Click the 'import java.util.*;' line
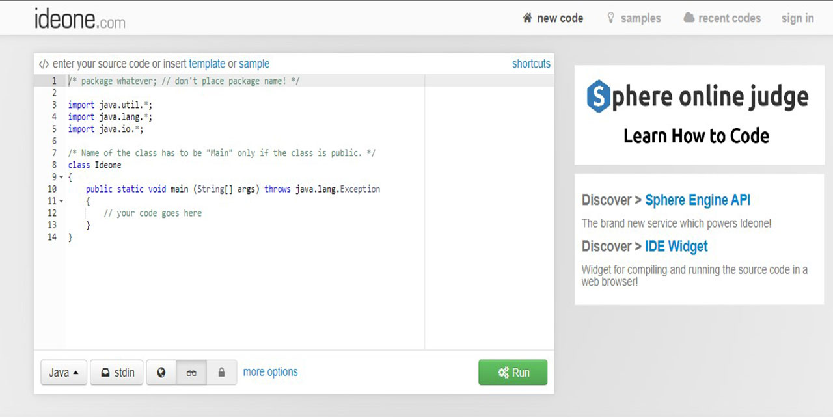 click(x=110, y=105)
